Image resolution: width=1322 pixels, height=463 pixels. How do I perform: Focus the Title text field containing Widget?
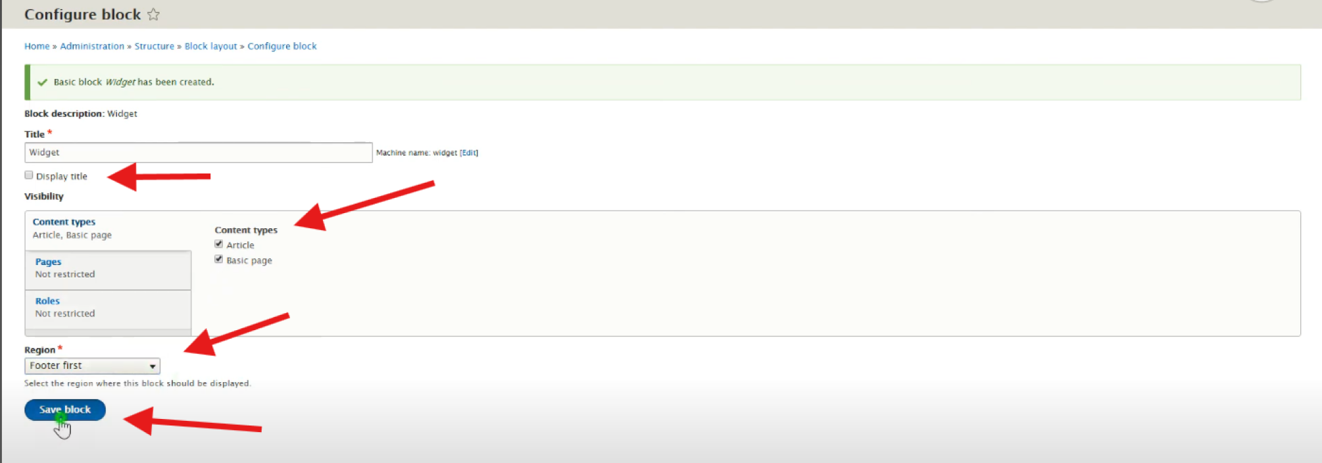(x=198, y=153)
